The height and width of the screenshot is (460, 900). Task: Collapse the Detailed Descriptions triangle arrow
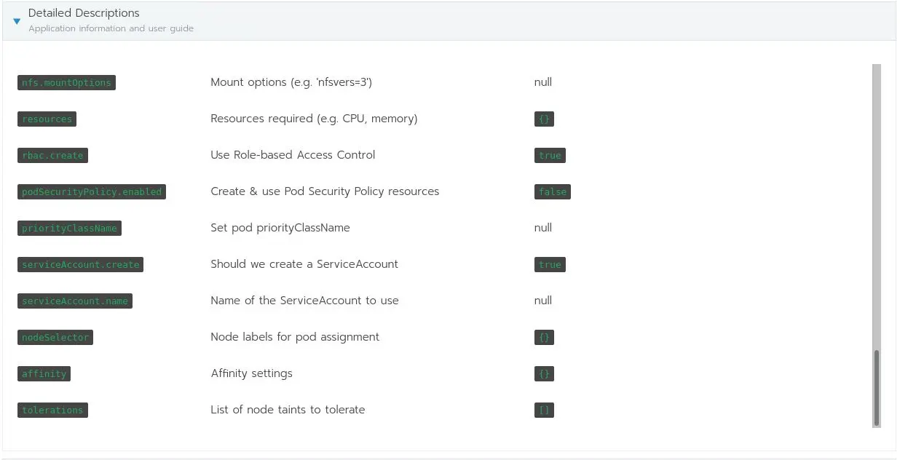click(x=17, y=21)
